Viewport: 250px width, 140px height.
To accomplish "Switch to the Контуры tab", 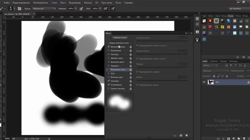I will [234, 61].
